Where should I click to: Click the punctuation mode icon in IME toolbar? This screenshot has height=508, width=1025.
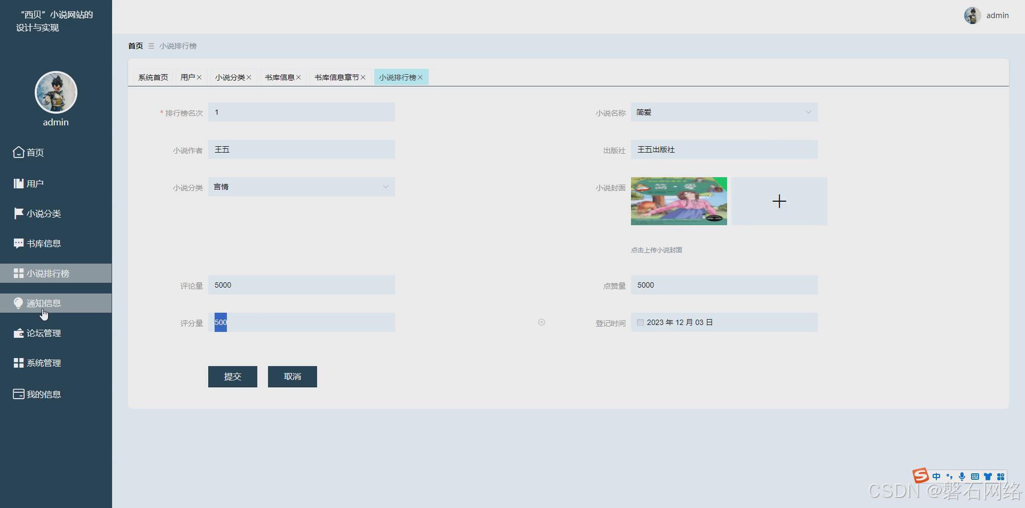click(949, 477)
